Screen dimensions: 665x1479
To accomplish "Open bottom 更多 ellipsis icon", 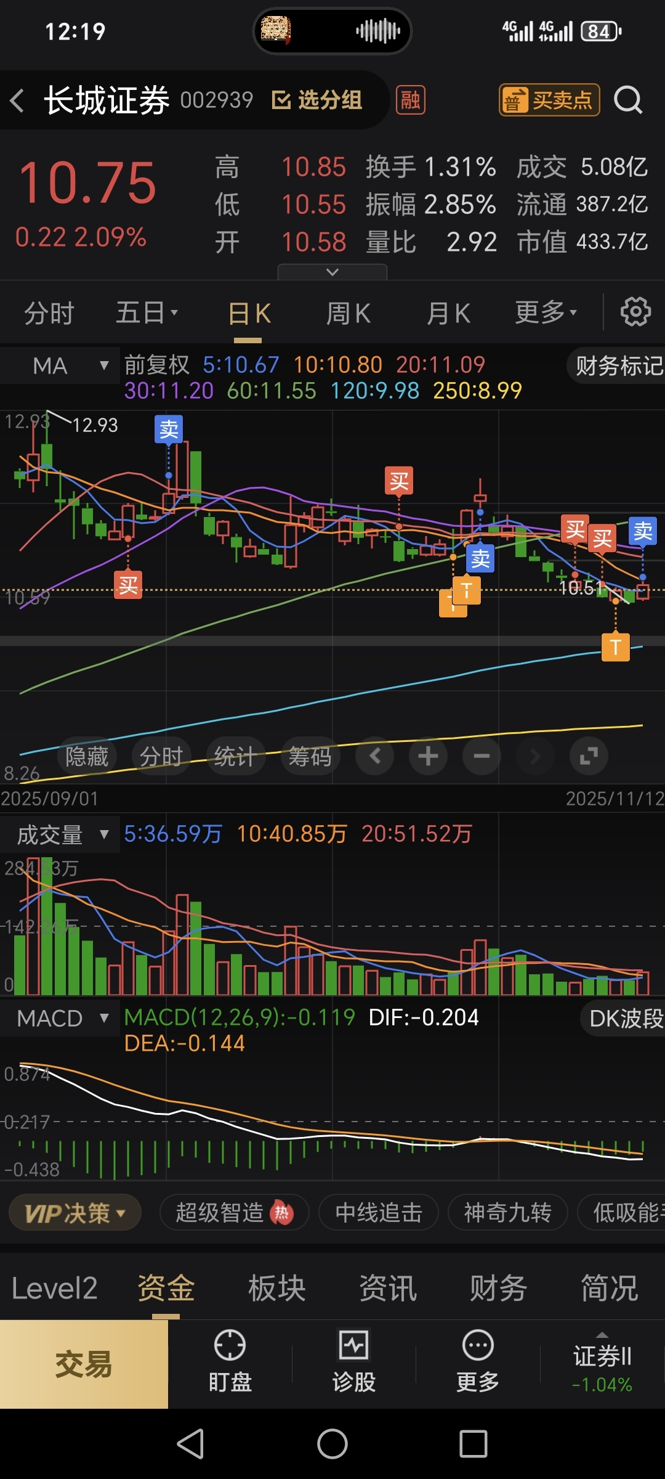I will point(478,1361).
